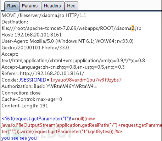
Task: Click the Content-Length: 191 line
Action: click(25, 106)
